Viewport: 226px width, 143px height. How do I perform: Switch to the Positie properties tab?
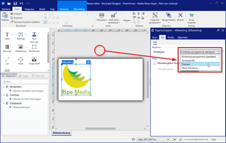(171, 37)
